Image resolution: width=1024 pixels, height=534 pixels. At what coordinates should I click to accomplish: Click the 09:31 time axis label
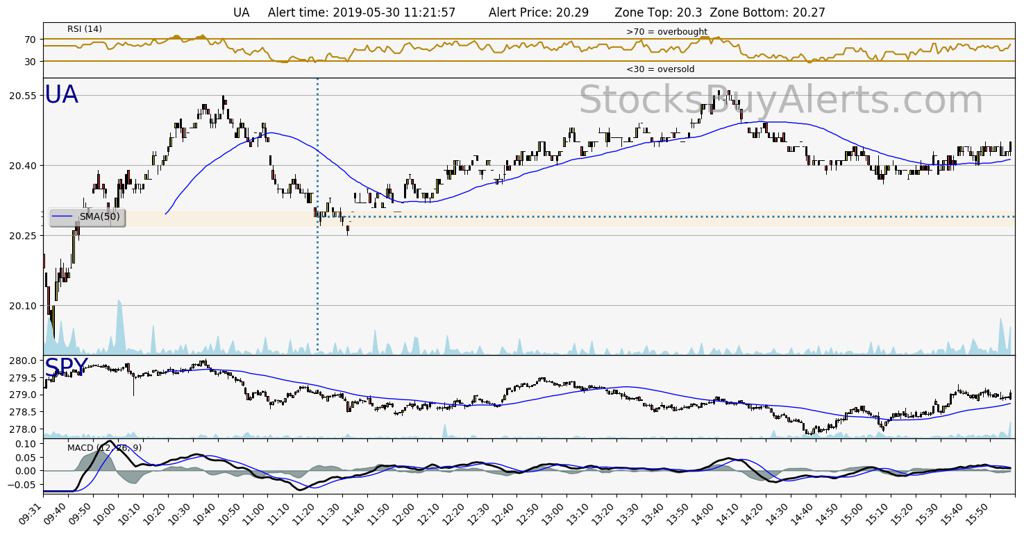coord(32,514)
